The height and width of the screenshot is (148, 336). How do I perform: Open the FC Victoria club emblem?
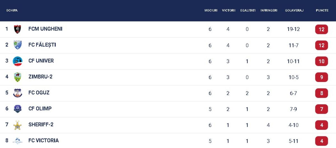pyautogui.click(x=17, y=141)
